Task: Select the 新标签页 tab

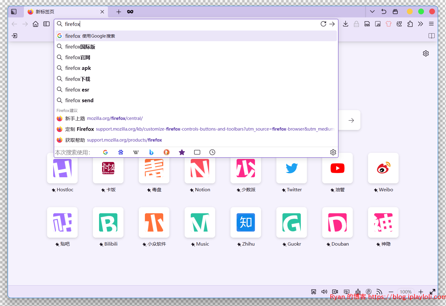Action: [x=66, y=12]
